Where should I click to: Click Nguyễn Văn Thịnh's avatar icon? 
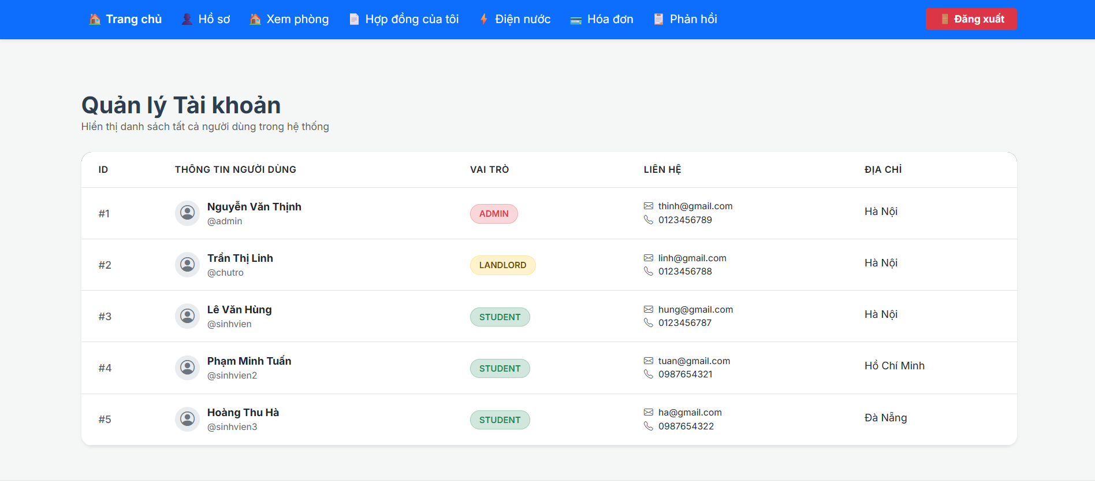[x=187, y=213]
